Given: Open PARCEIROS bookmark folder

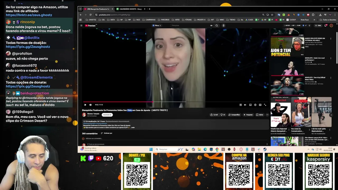Looking at the screenshot, I should (x=164, y=20).
